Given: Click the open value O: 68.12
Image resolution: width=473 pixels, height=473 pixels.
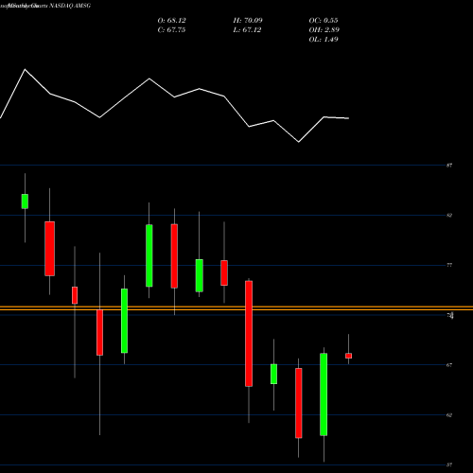Looking at the screenshot, I should point(171,21).
